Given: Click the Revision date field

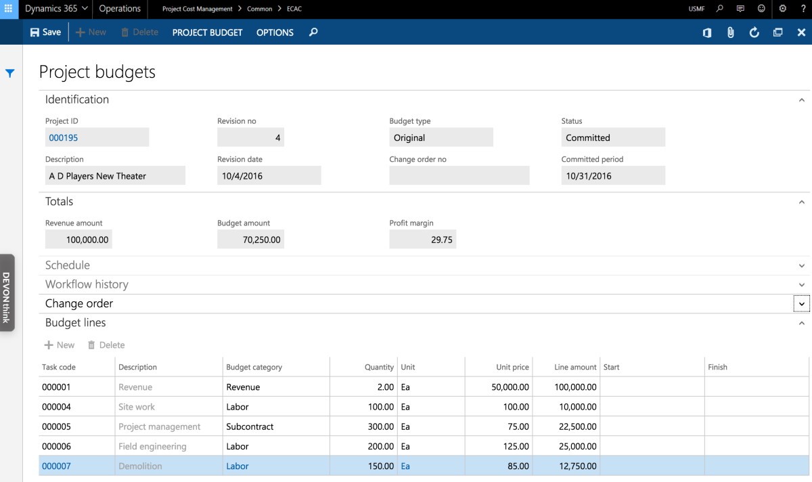Looking at the screenshot, I should click(x=269, y=175).
